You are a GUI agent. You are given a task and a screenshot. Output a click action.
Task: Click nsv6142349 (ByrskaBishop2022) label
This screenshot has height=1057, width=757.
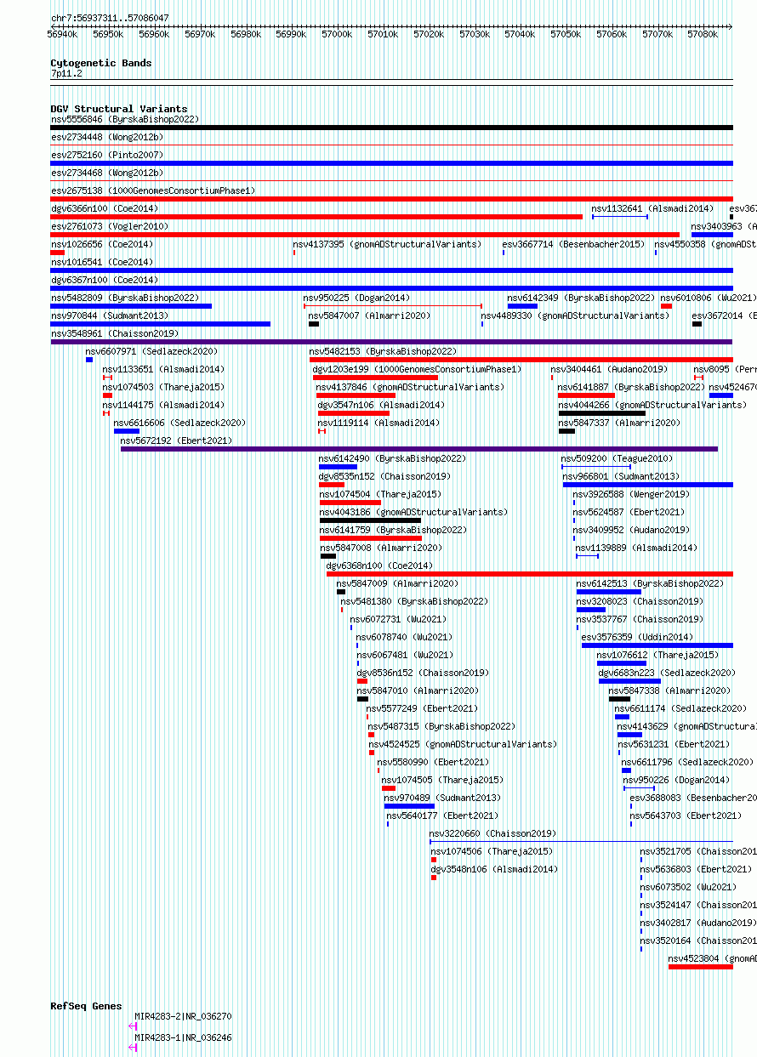pos(582,298)
